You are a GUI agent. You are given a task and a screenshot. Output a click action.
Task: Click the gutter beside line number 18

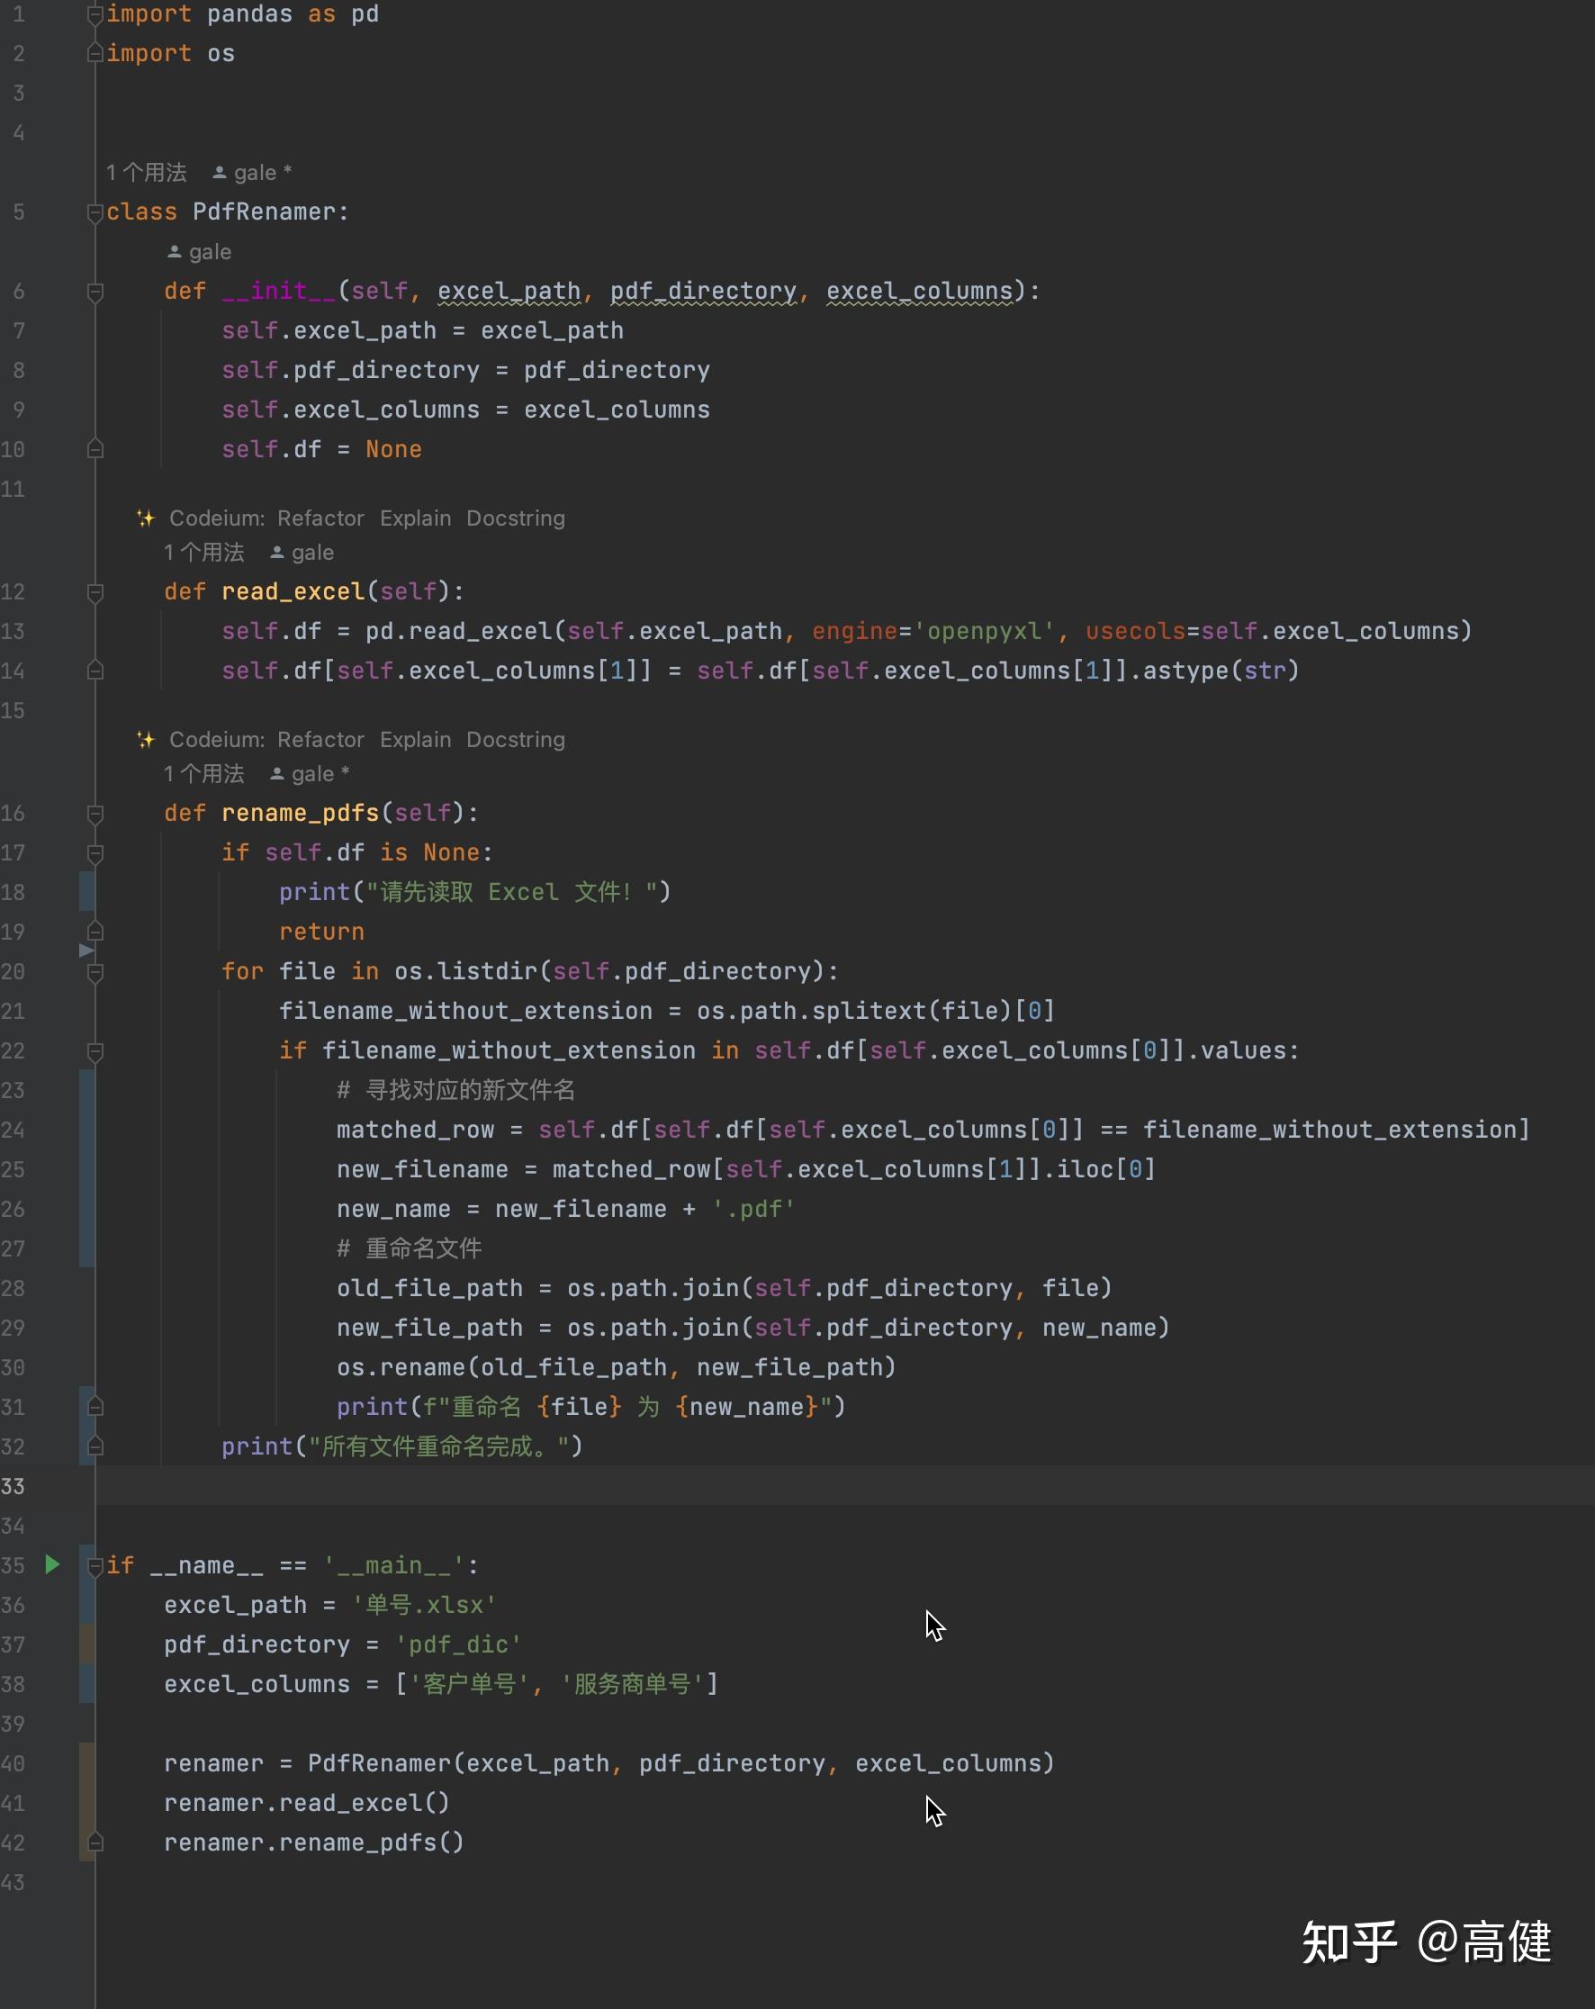coord(13,893)
